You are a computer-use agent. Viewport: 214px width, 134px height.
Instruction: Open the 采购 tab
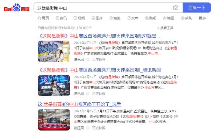(x=187, y=18)
